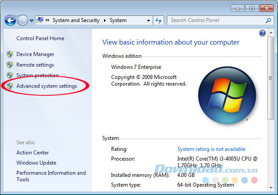
Task: Select System and Security breadcrumb
Action: click(76, 20)
